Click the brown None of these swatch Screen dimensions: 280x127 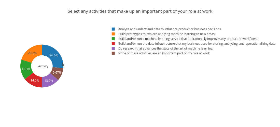113,53
